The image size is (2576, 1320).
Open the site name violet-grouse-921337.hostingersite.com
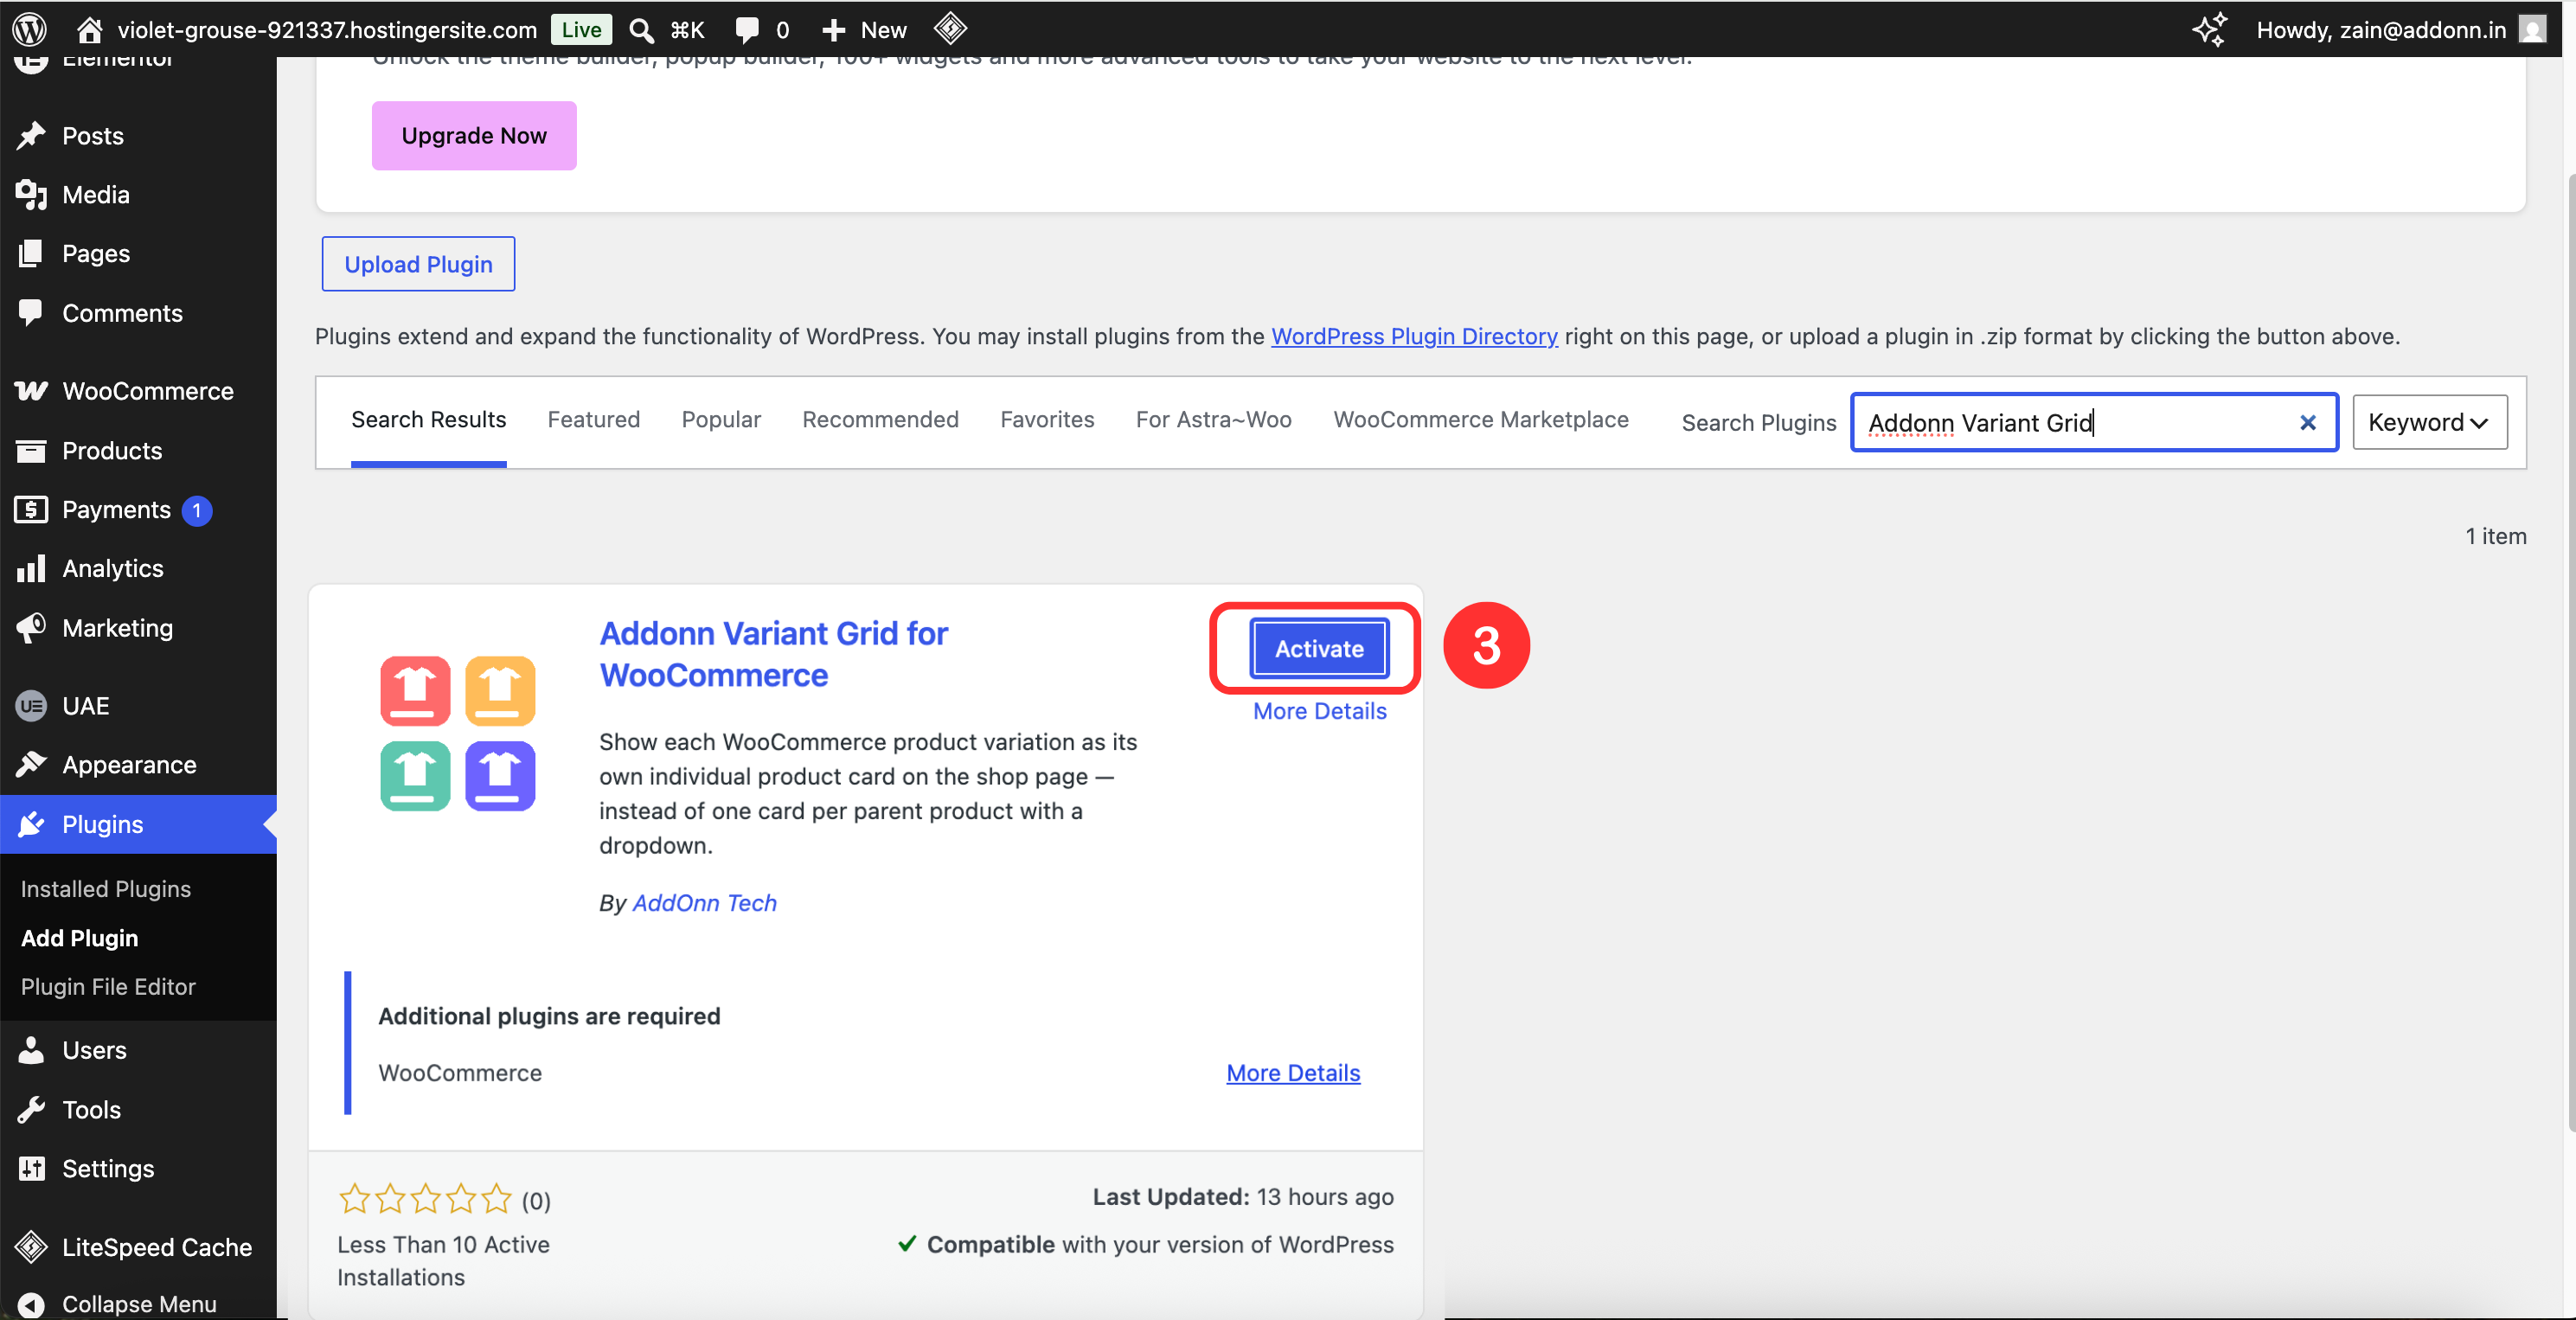click(x=328, y=30)
